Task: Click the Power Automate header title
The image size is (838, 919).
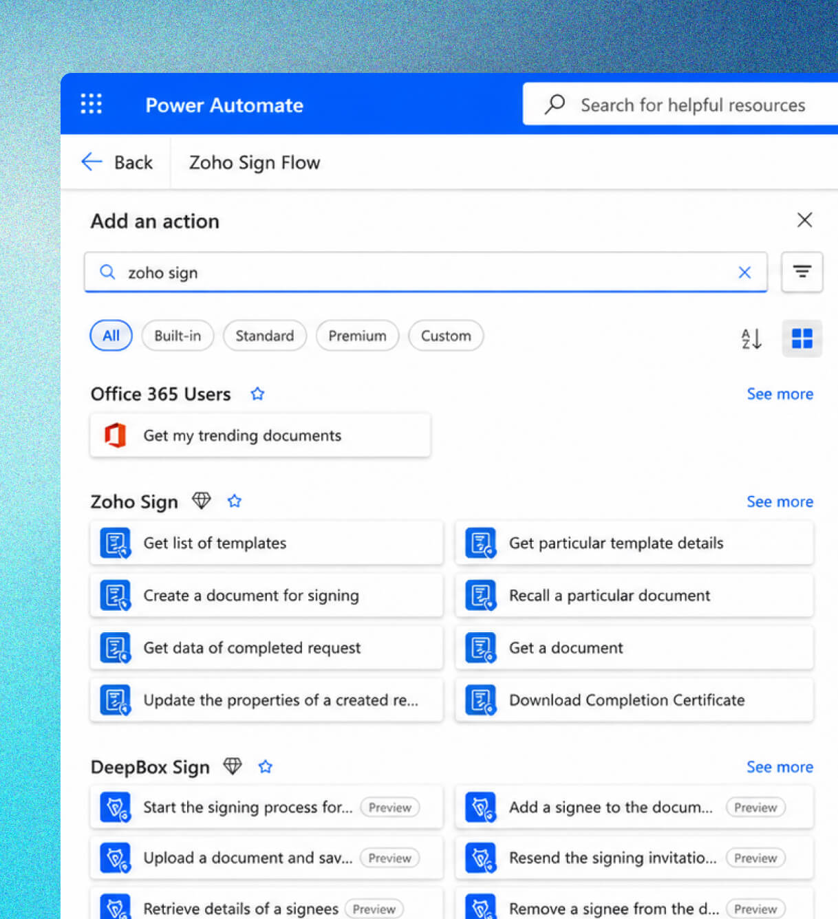Action: point(224,105)
